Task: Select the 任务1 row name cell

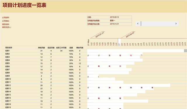Action: tap(7, 51)
